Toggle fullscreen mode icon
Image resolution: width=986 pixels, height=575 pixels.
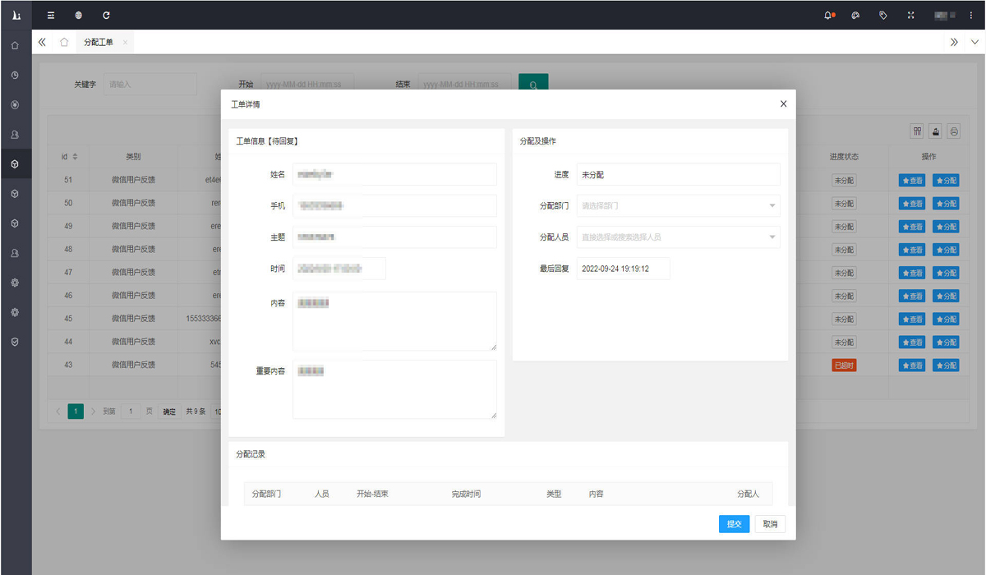coord(910,15)
